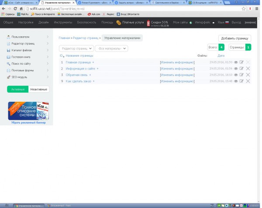
Task: Expand the Каталог файлов chevron
Action: tap(48, 50)
